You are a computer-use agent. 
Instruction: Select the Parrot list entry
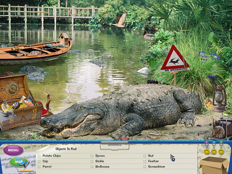(47, 167)
